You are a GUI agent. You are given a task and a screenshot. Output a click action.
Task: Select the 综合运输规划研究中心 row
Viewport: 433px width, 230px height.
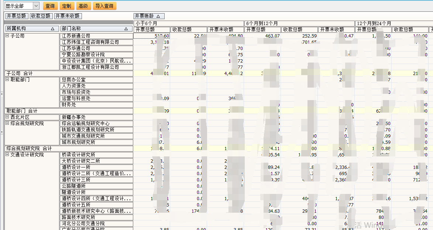coord(96,123)
